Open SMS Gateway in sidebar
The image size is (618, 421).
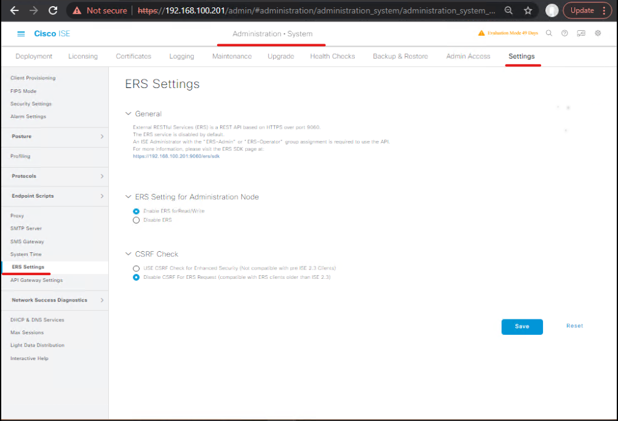(27, 241)
